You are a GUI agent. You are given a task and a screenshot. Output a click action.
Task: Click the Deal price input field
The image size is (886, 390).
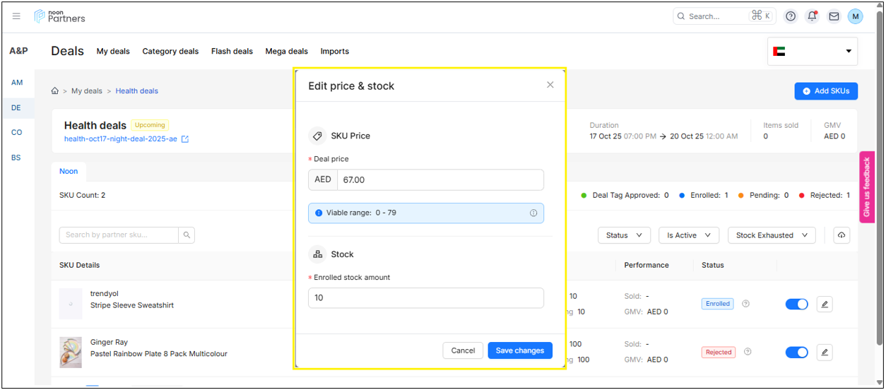[439, 180]
